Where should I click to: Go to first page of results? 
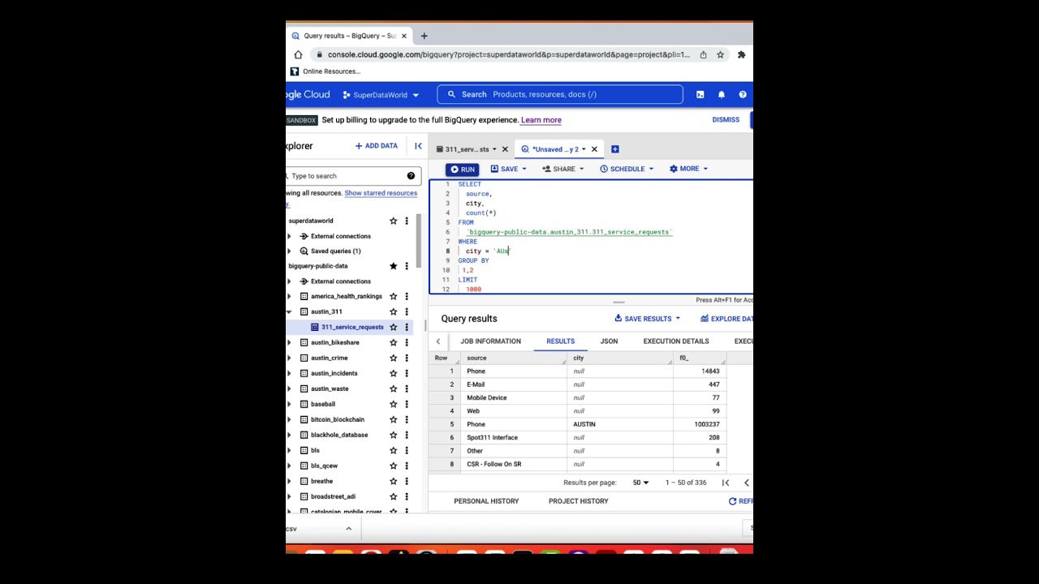click(x=726, y=483)
